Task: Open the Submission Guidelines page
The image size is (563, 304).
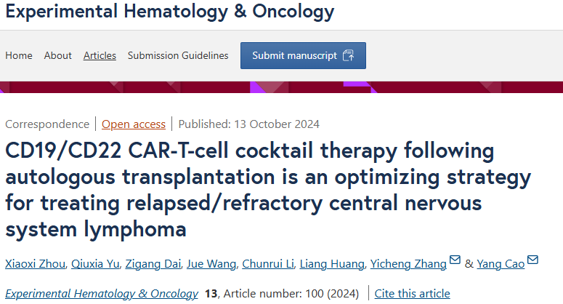Action: (178, 55)
